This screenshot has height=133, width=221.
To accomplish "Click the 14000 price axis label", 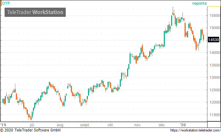I will coord(215,53).
